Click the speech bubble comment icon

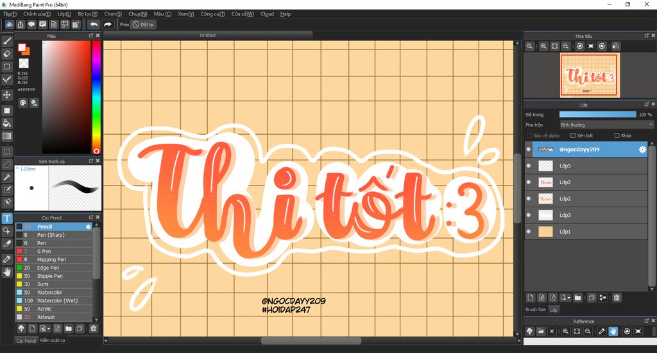tap(31, 24)
